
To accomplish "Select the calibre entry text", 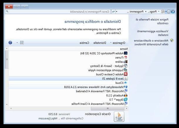I will point(119,62).
